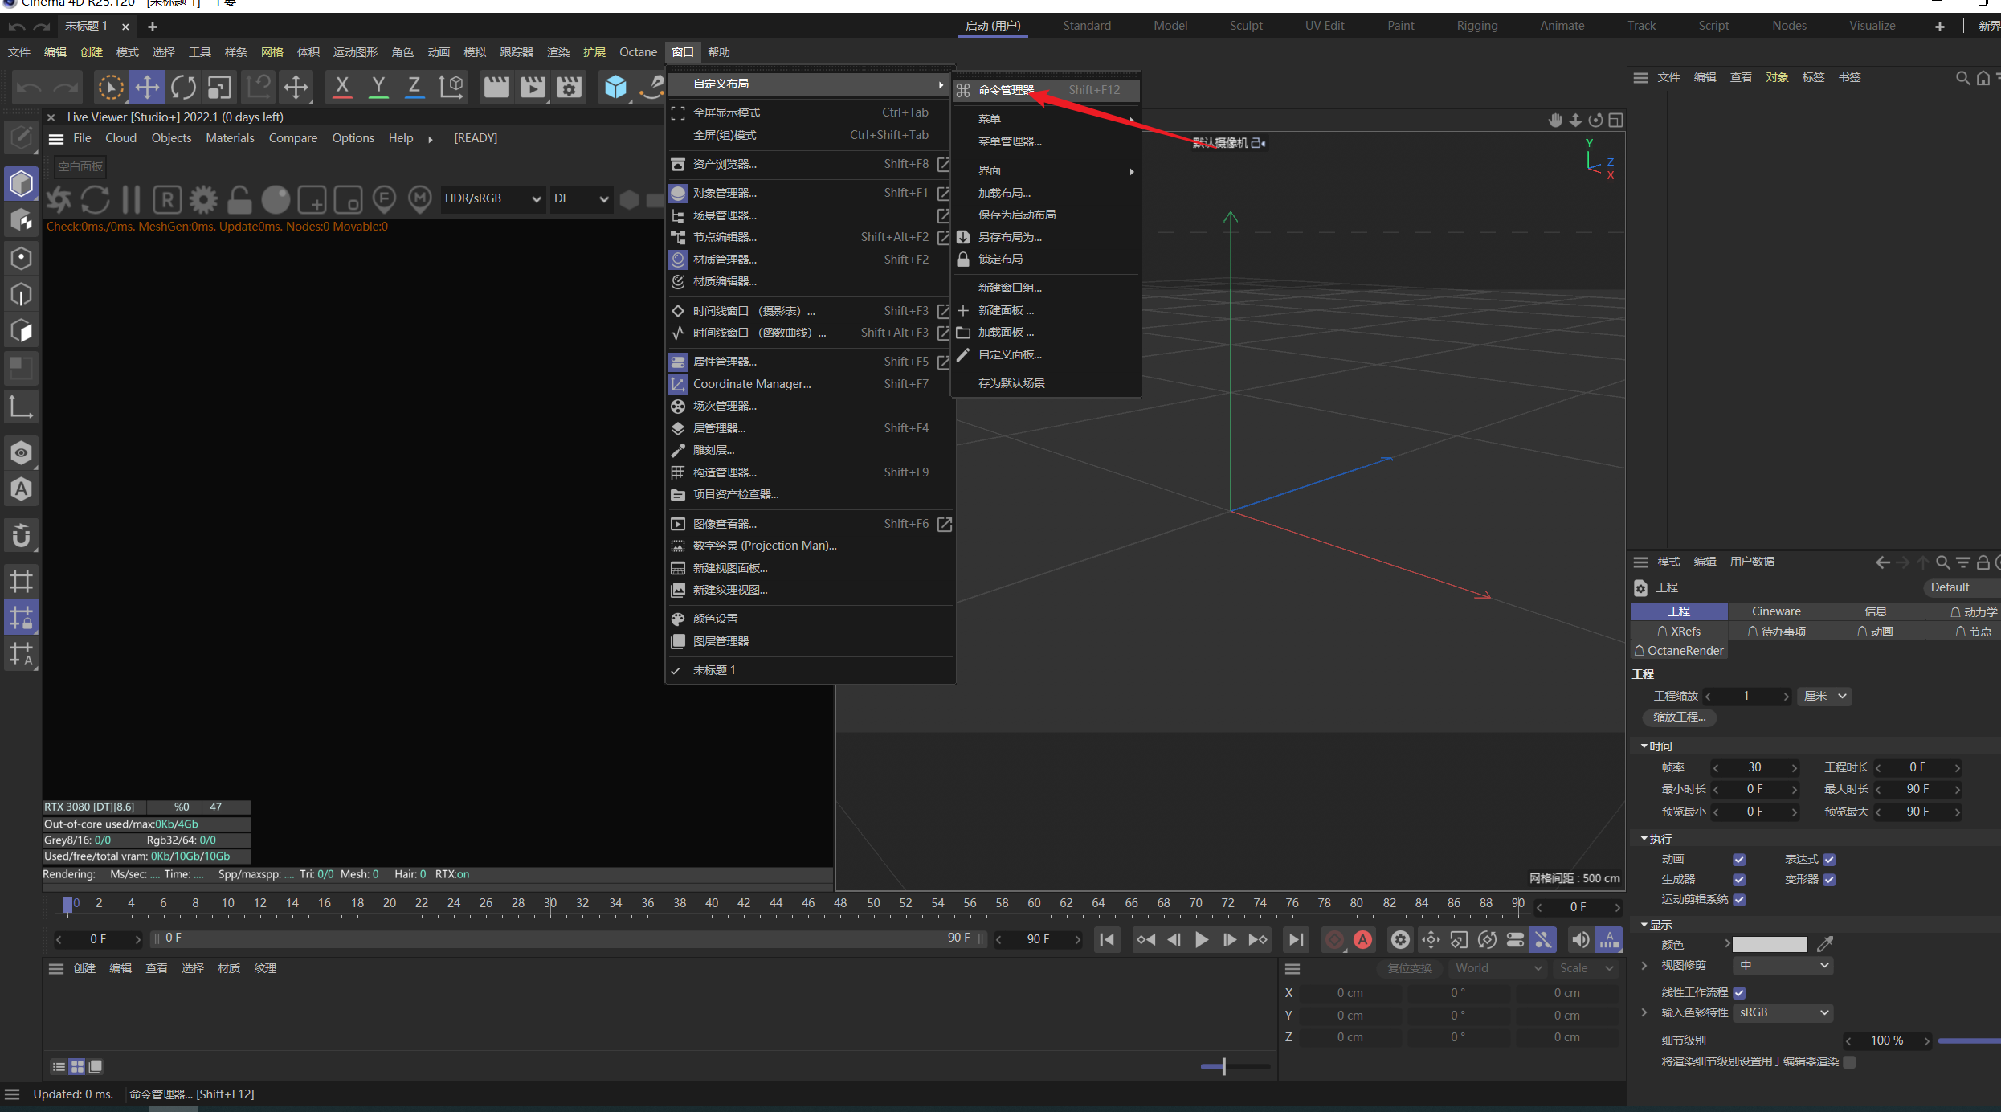The image size is (2001, 1112).
Task: Click the 缩放工程... button
Action: (1679, 717)
